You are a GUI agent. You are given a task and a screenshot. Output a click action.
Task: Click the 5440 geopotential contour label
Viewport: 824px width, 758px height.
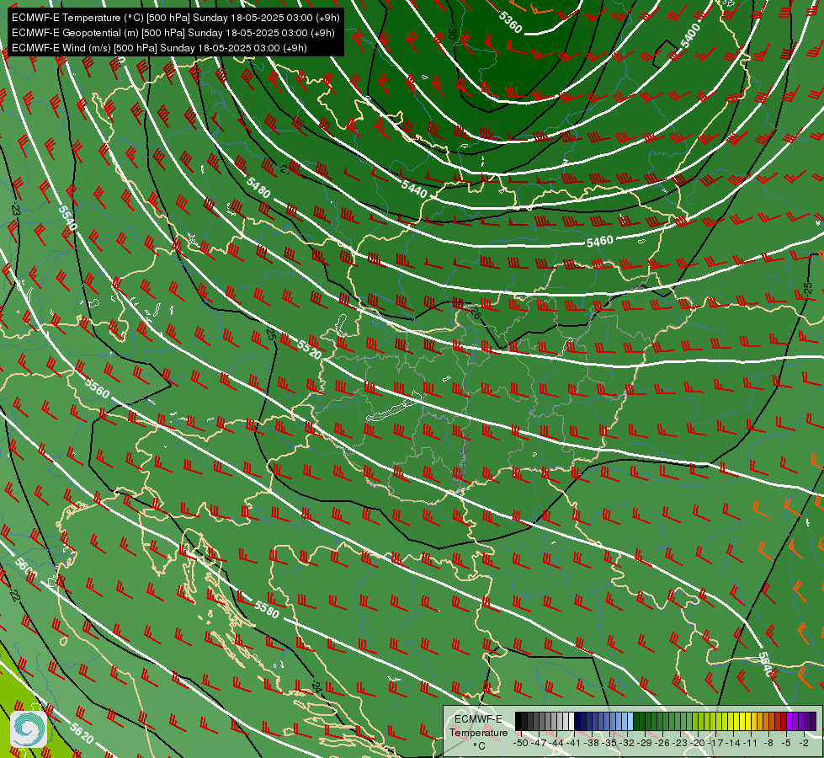point(414,189)
